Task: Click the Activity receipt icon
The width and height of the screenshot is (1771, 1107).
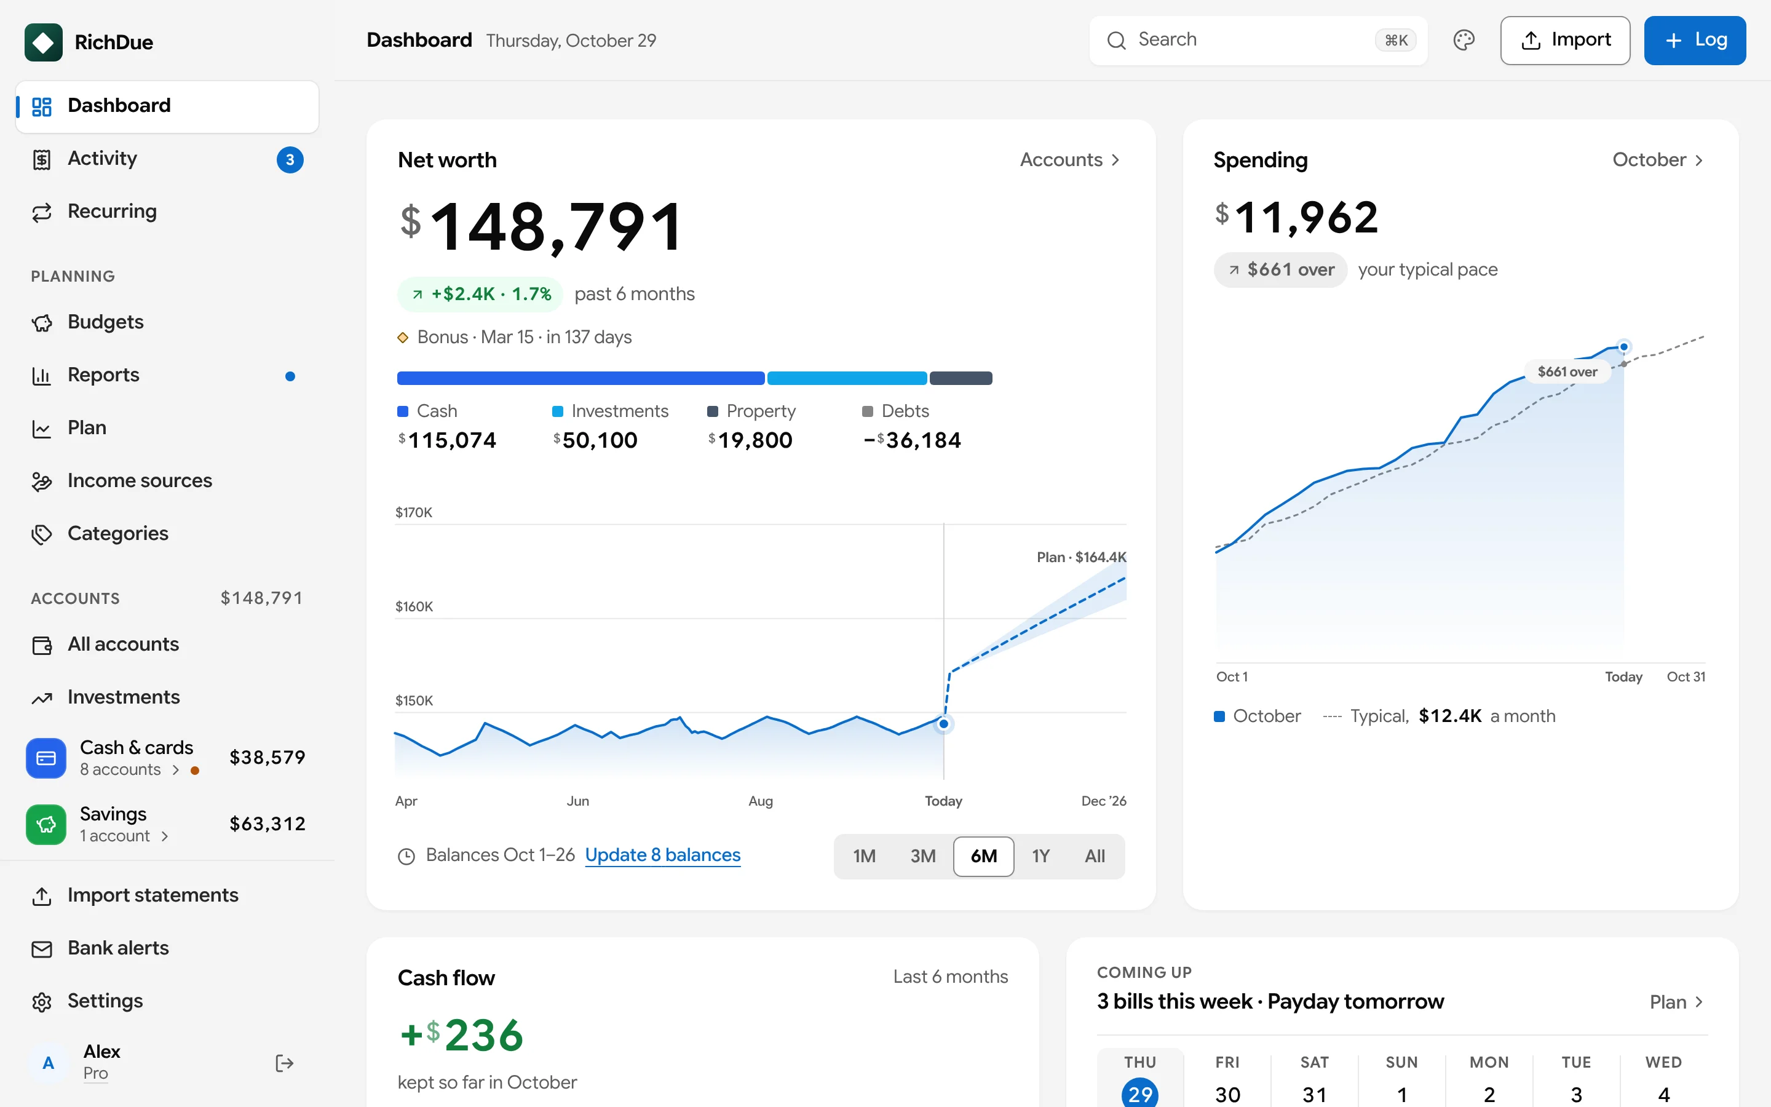Action: [x=42, y=159]
